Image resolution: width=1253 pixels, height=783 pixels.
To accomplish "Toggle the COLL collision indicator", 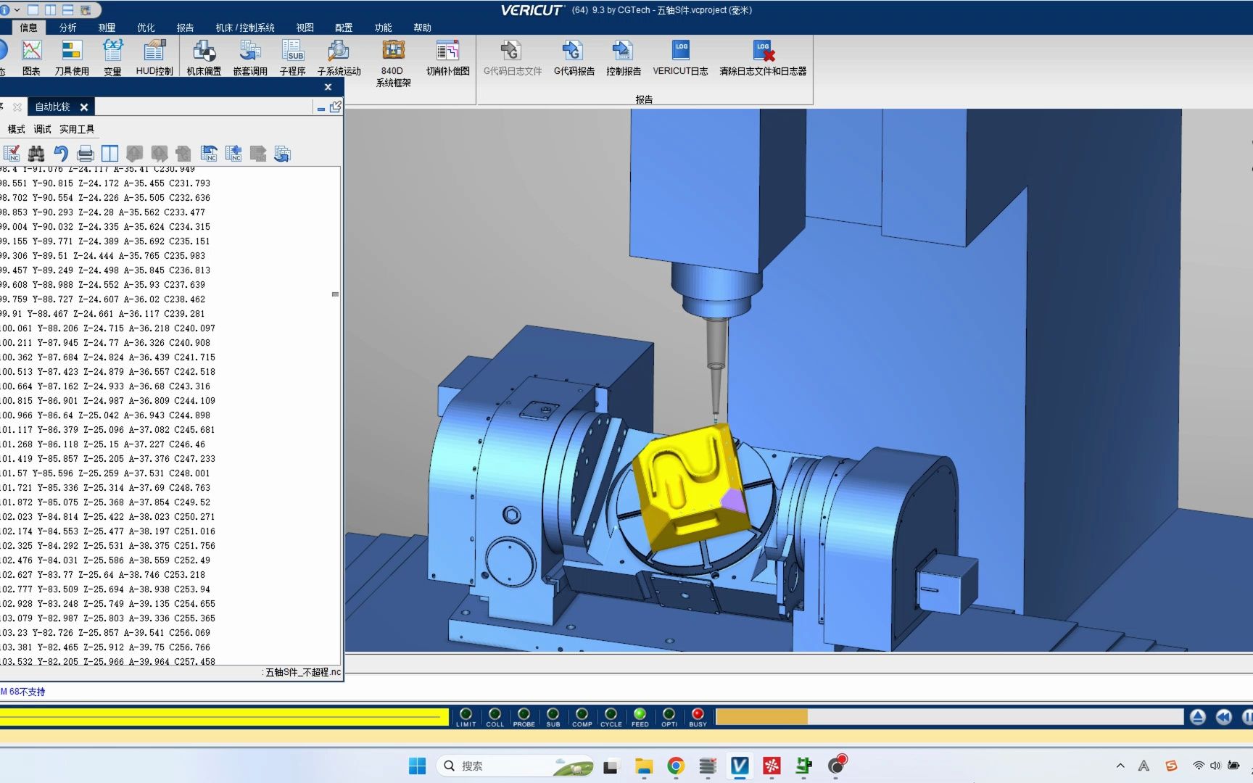I will pyautogui.click(x=495, y=714).
